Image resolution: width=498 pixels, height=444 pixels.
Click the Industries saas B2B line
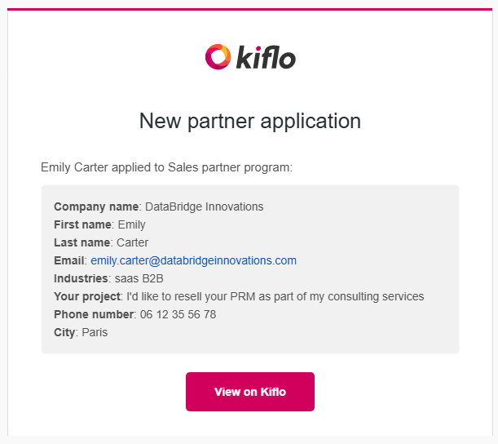pyautogui.click(x=108, y=278)
